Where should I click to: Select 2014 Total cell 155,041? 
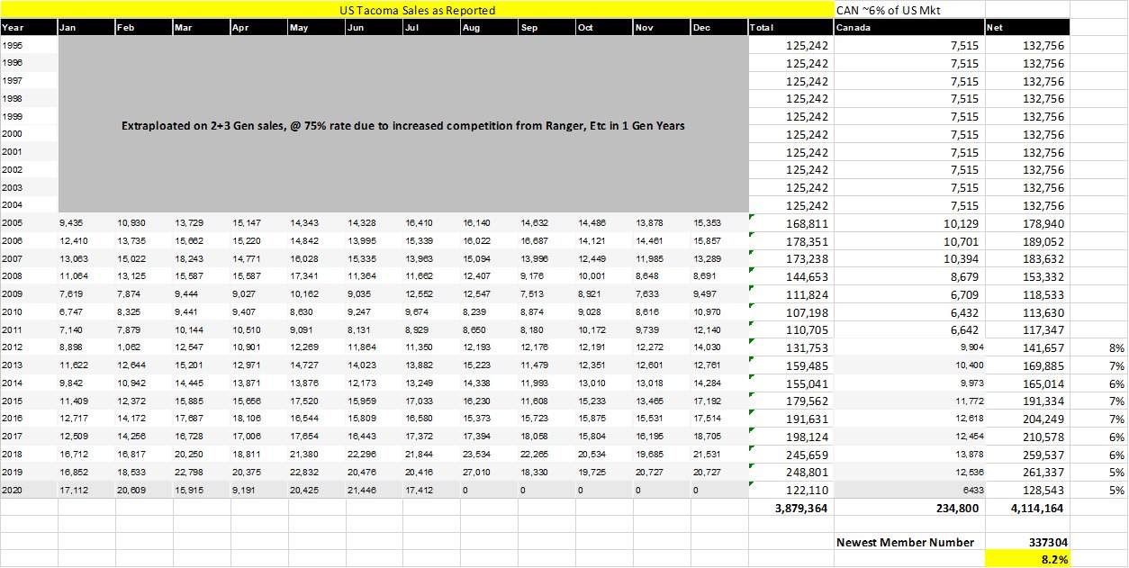tap(790, 383)
